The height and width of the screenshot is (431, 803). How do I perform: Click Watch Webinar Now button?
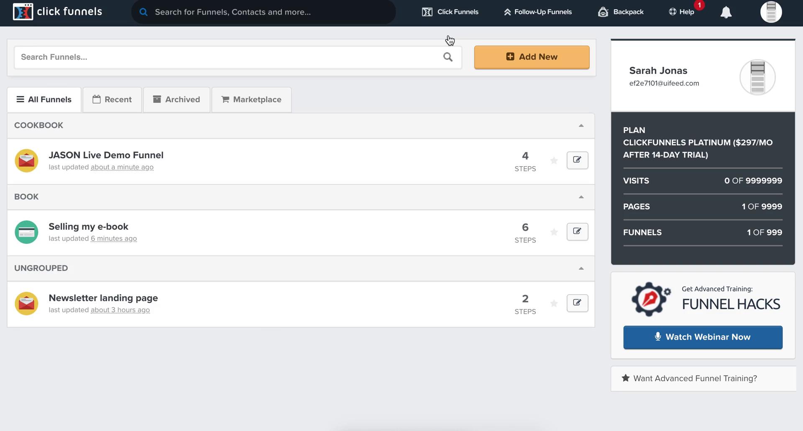click(x=703, y=337)
